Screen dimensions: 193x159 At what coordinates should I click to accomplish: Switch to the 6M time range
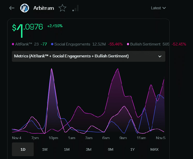point(110,149)
